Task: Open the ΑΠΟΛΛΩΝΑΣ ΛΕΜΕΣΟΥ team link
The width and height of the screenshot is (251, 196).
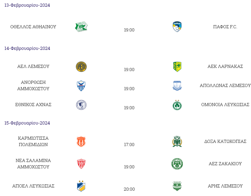Action: click(x=225, y=86)
